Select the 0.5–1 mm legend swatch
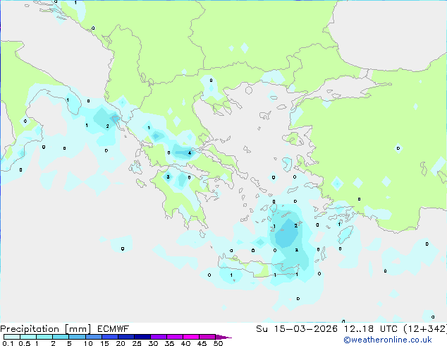This screenshot has width=447, height=346. click(28, 337)
